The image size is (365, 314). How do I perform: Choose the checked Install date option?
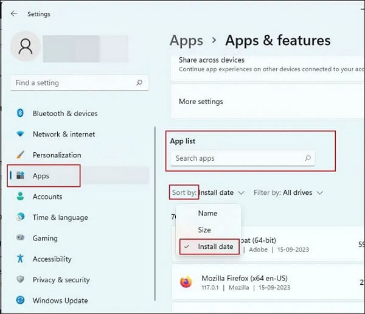click(x=215, y=246)
